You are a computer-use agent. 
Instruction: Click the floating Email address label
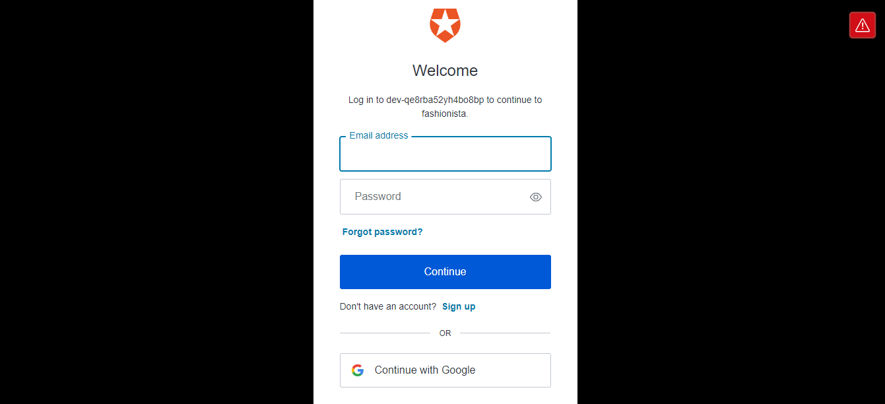[x=379, y=135]
